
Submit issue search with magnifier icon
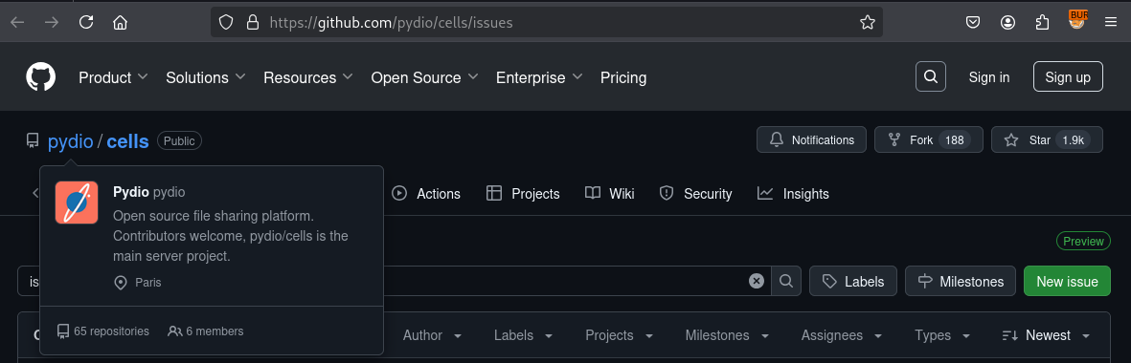pos(786,281)
